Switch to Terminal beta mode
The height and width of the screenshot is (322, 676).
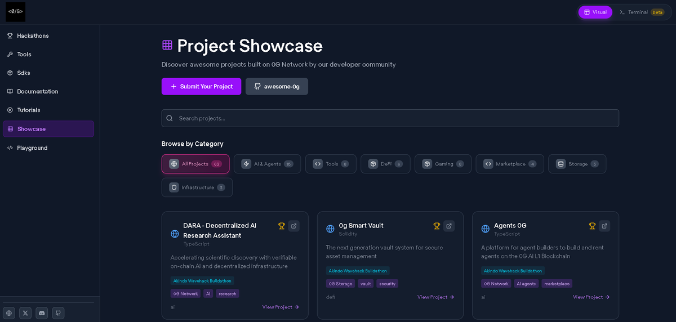(641, 12)
